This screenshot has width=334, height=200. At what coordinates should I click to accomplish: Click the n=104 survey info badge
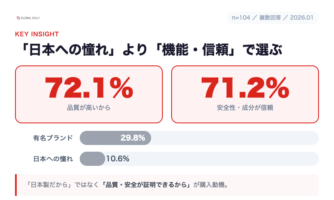click(273, 18)
